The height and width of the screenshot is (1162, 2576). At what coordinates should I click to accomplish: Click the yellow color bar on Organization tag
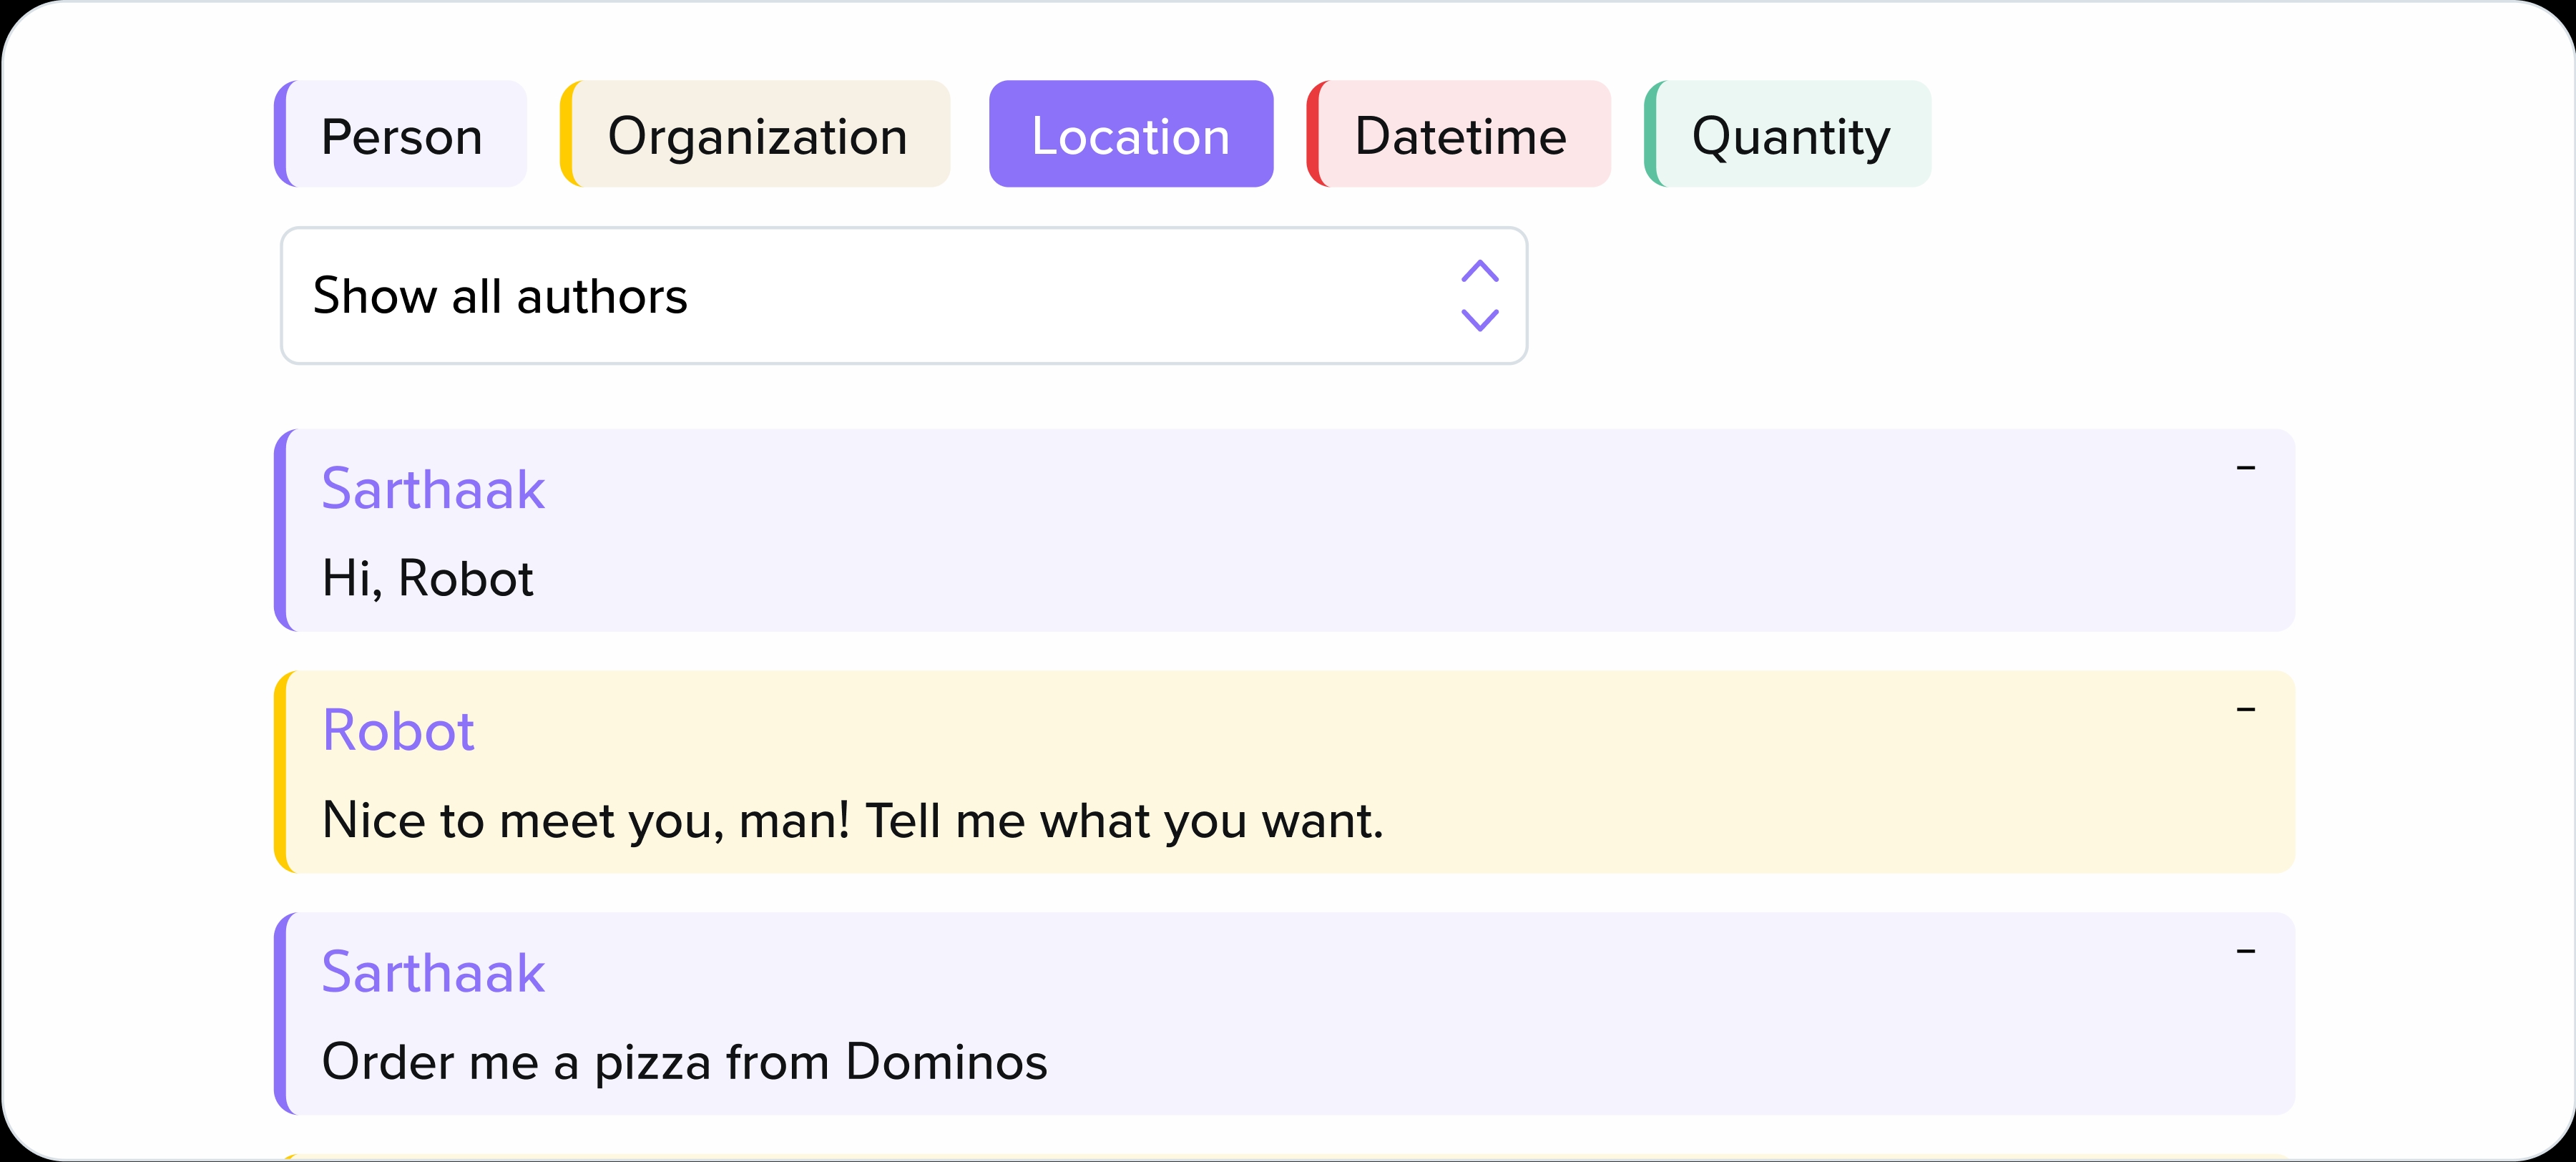(567, 135)
